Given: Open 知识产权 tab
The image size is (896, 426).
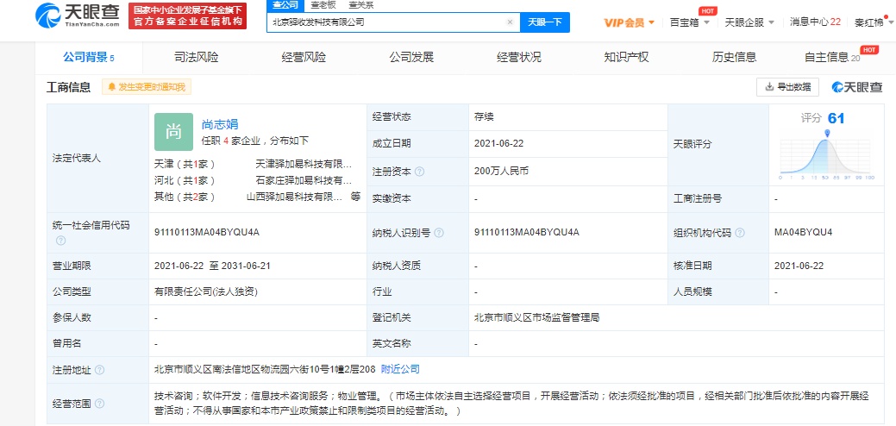Looking at the screenshot, I should pos(626,57).
